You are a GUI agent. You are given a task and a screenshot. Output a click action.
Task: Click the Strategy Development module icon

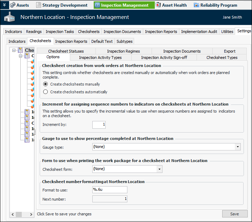click(38, 5)
